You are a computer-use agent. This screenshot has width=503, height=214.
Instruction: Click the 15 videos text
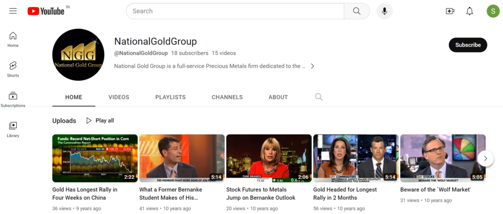tap(224, 53)
